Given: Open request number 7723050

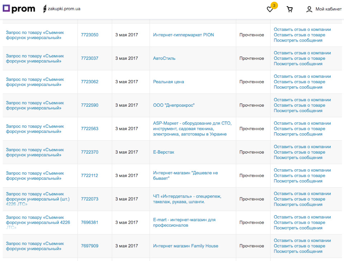Looking at the screenshot, I should click(90, 35).
